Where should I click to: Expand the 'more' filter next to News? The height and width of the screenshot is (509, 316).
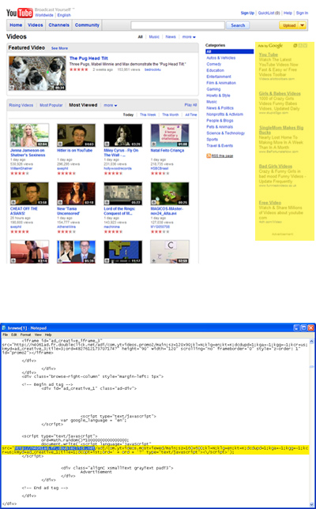pos(189,37)
